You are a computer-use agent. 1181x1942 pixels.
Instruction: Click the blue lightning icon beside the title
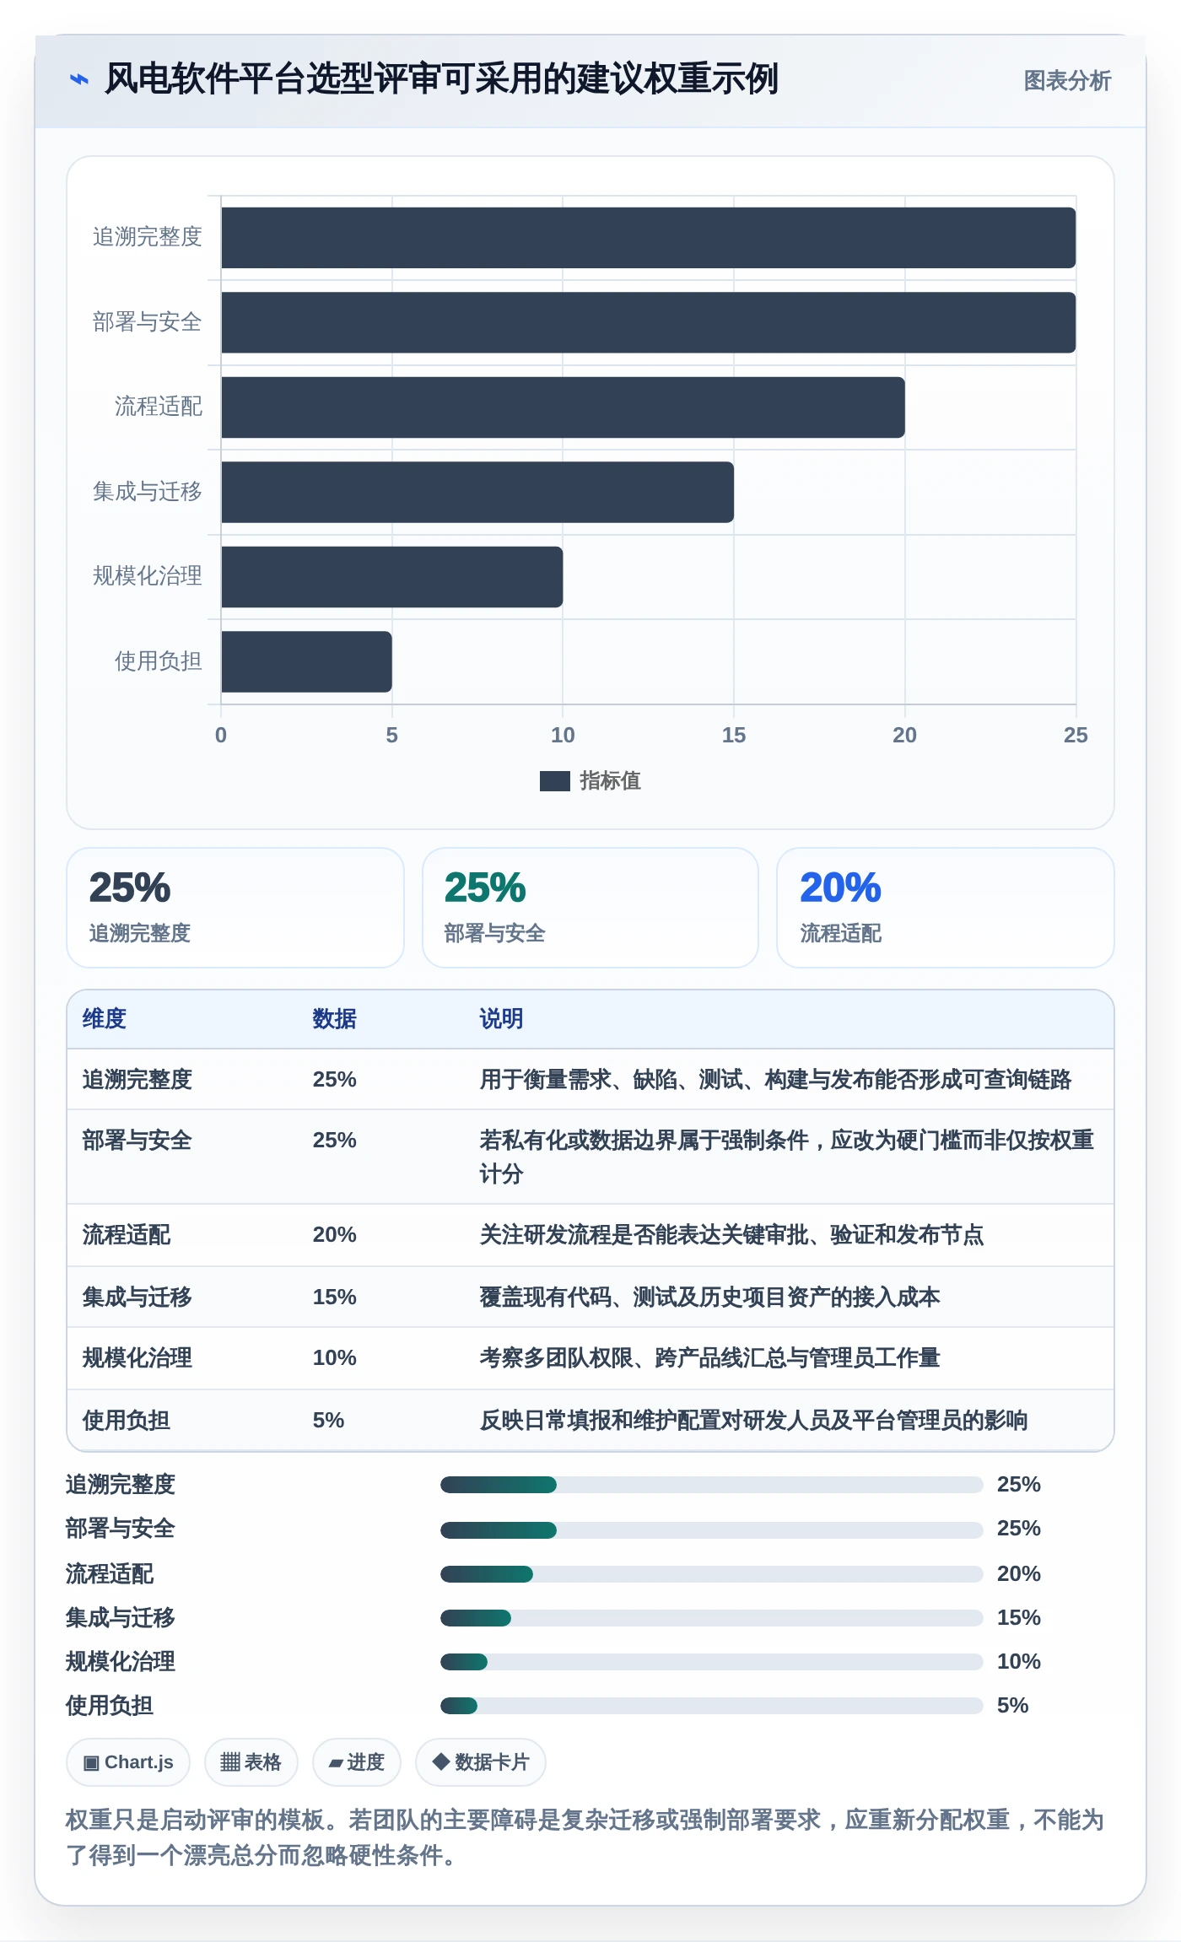tap(78, 79)
